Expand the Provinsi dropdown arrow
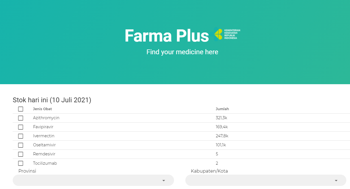Viewport: 350px width, 189px height. click(164, 180)
